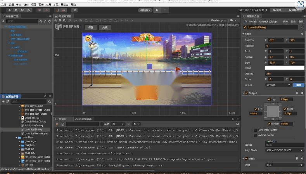Click the search icon in the assets panel

click(x=49, y=102)
